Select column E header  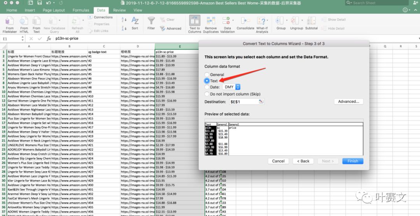(x=180, y=47)
